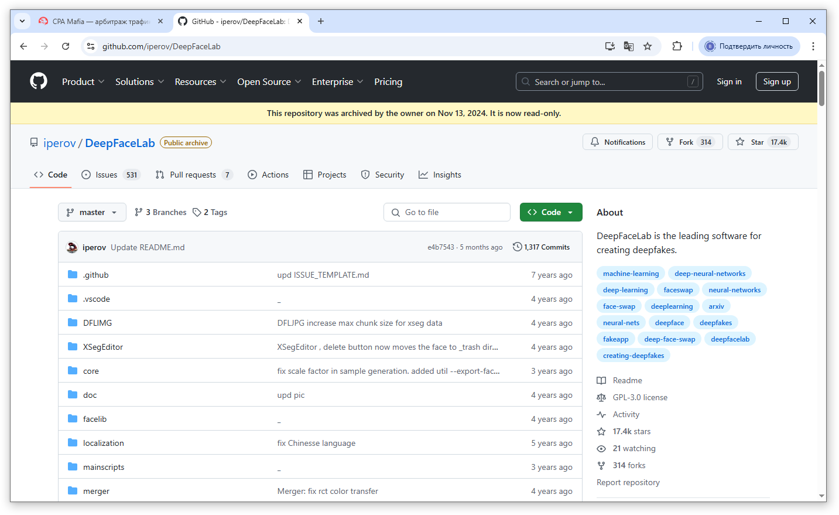This screenshot has width=839, height=515.
Task: Open the XSegEditor folder
Action: [103, 347]
